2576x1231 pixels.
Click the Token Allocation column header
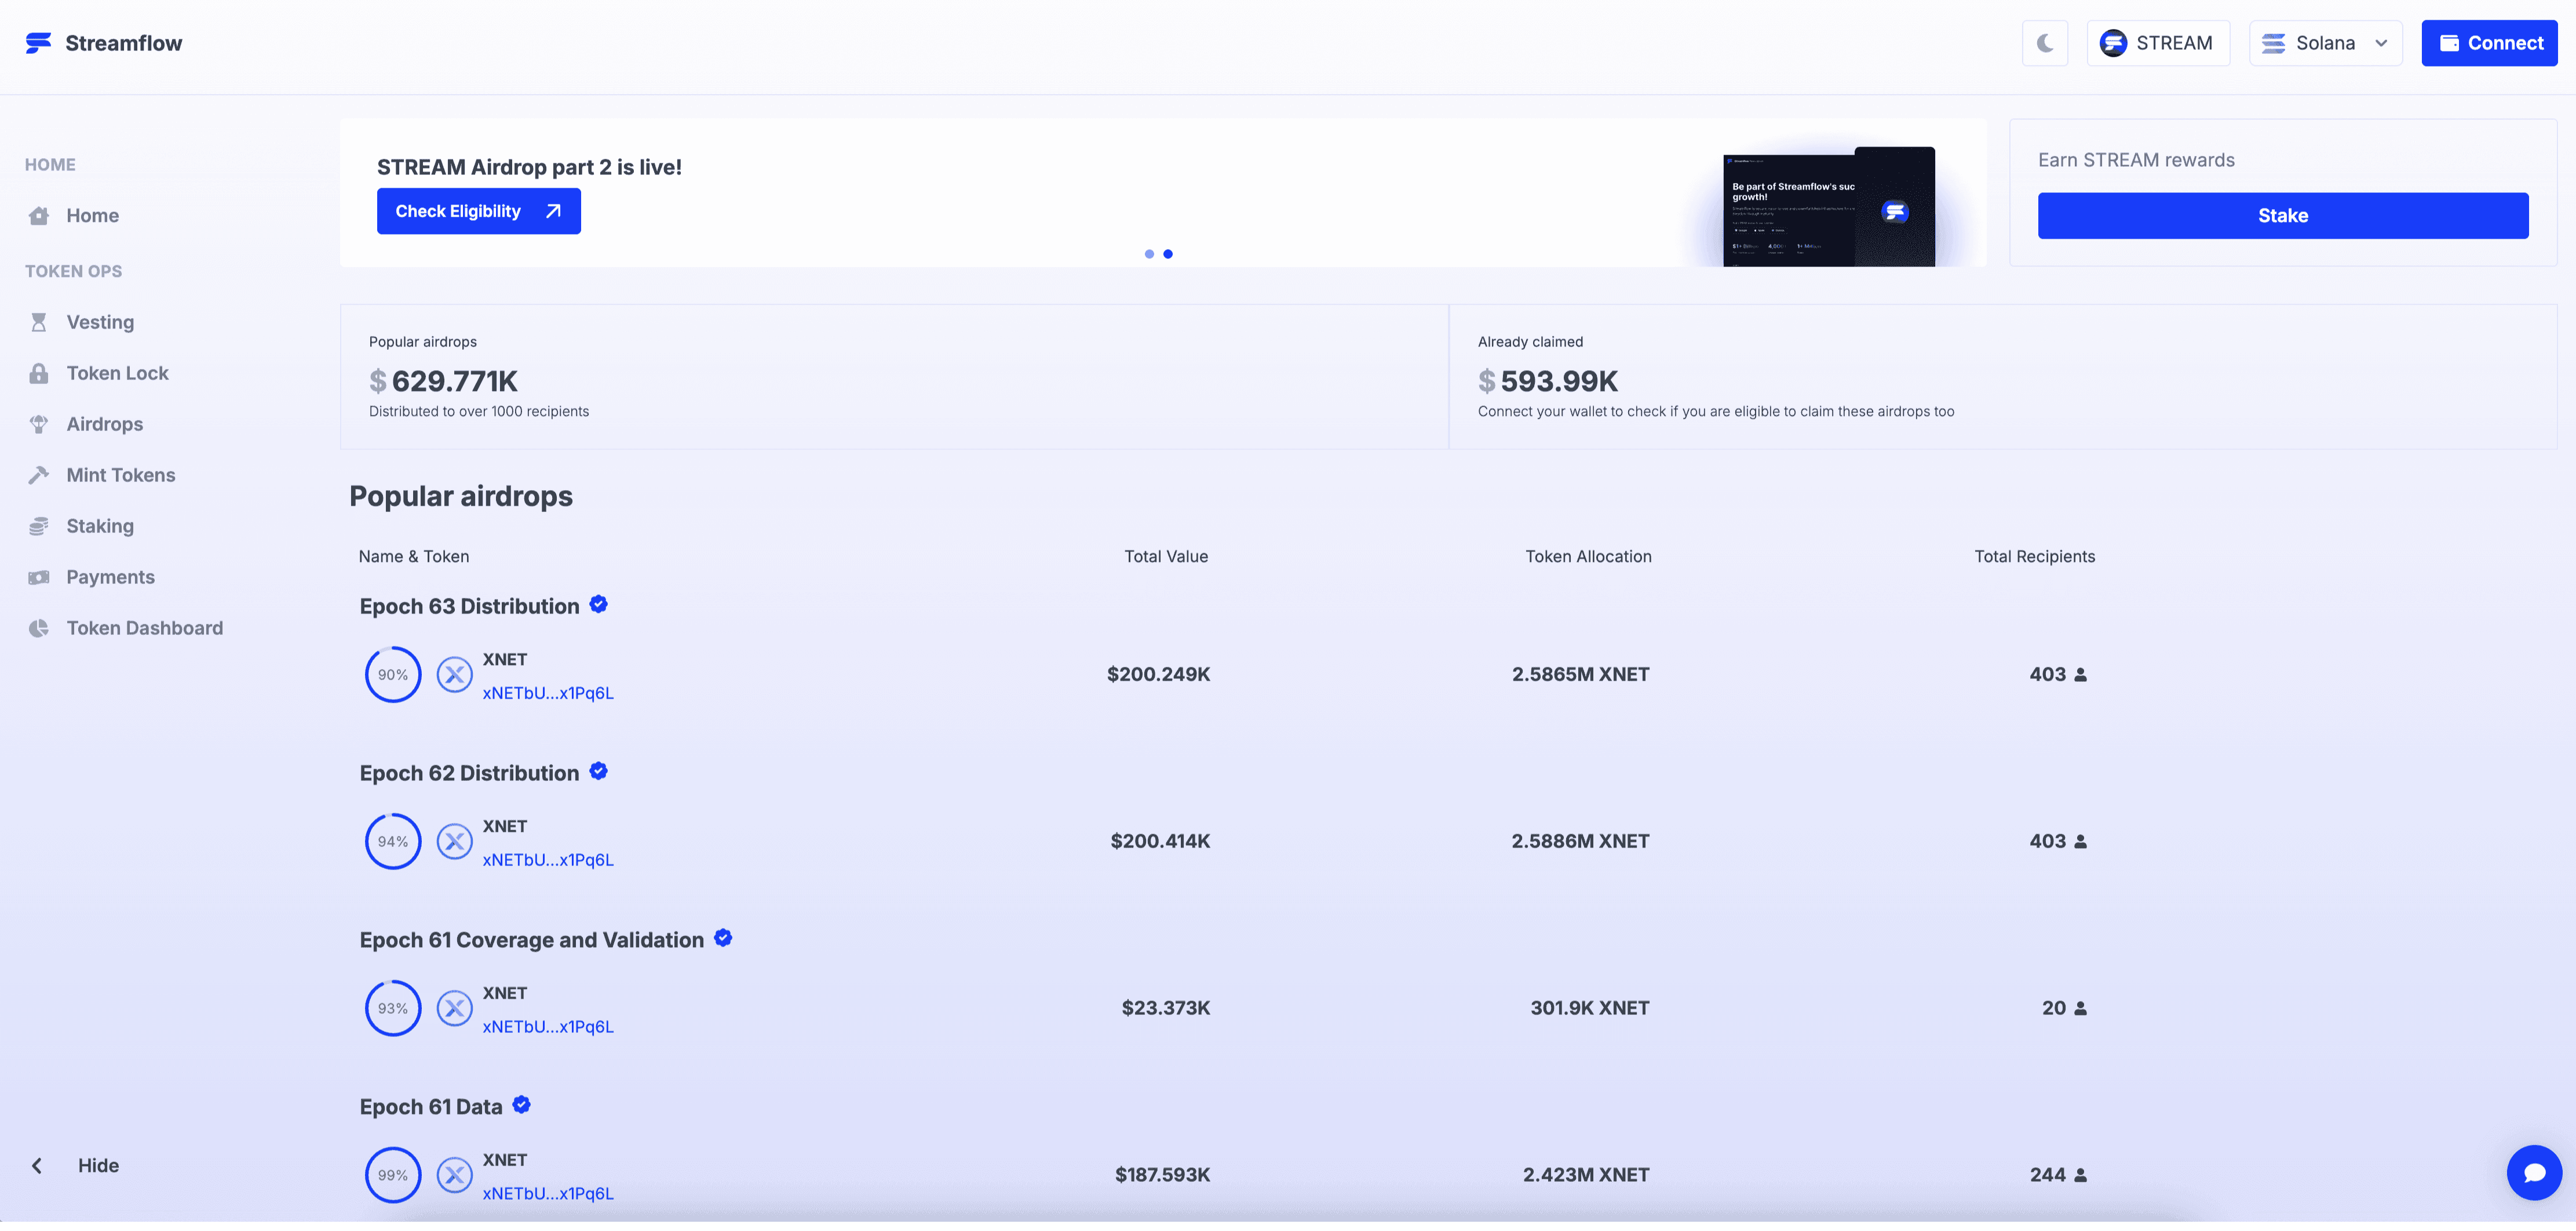[1588, 556]
